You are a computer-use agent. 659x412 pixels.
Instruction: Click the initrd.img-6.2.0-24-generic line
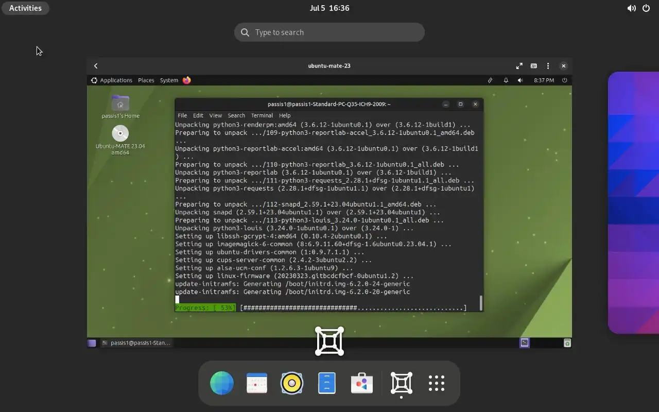(292, 284)
